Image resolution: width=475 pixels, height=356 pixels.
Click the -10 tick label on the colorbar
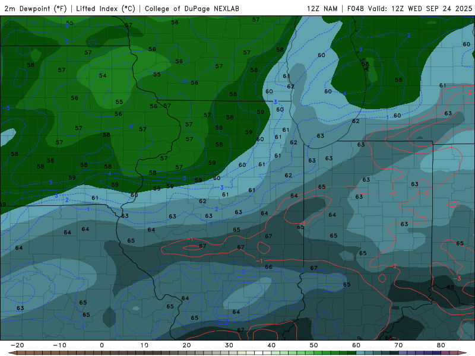[59, 345]
